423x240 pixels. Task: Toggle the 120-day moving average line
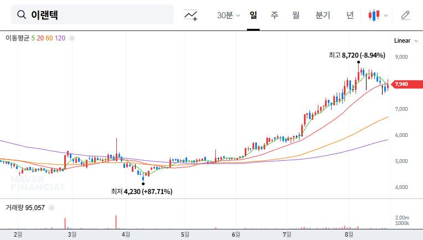(60, 38)
